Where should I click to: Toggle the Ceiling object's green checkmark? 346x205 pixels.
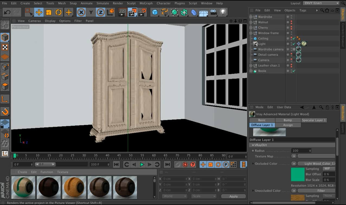294,39
